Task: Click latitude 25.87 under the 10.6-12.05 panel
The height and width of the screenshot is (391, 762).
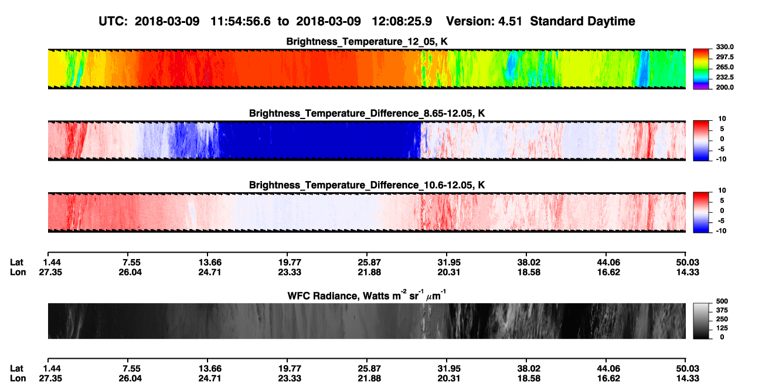Action: [x=367, y=262]
